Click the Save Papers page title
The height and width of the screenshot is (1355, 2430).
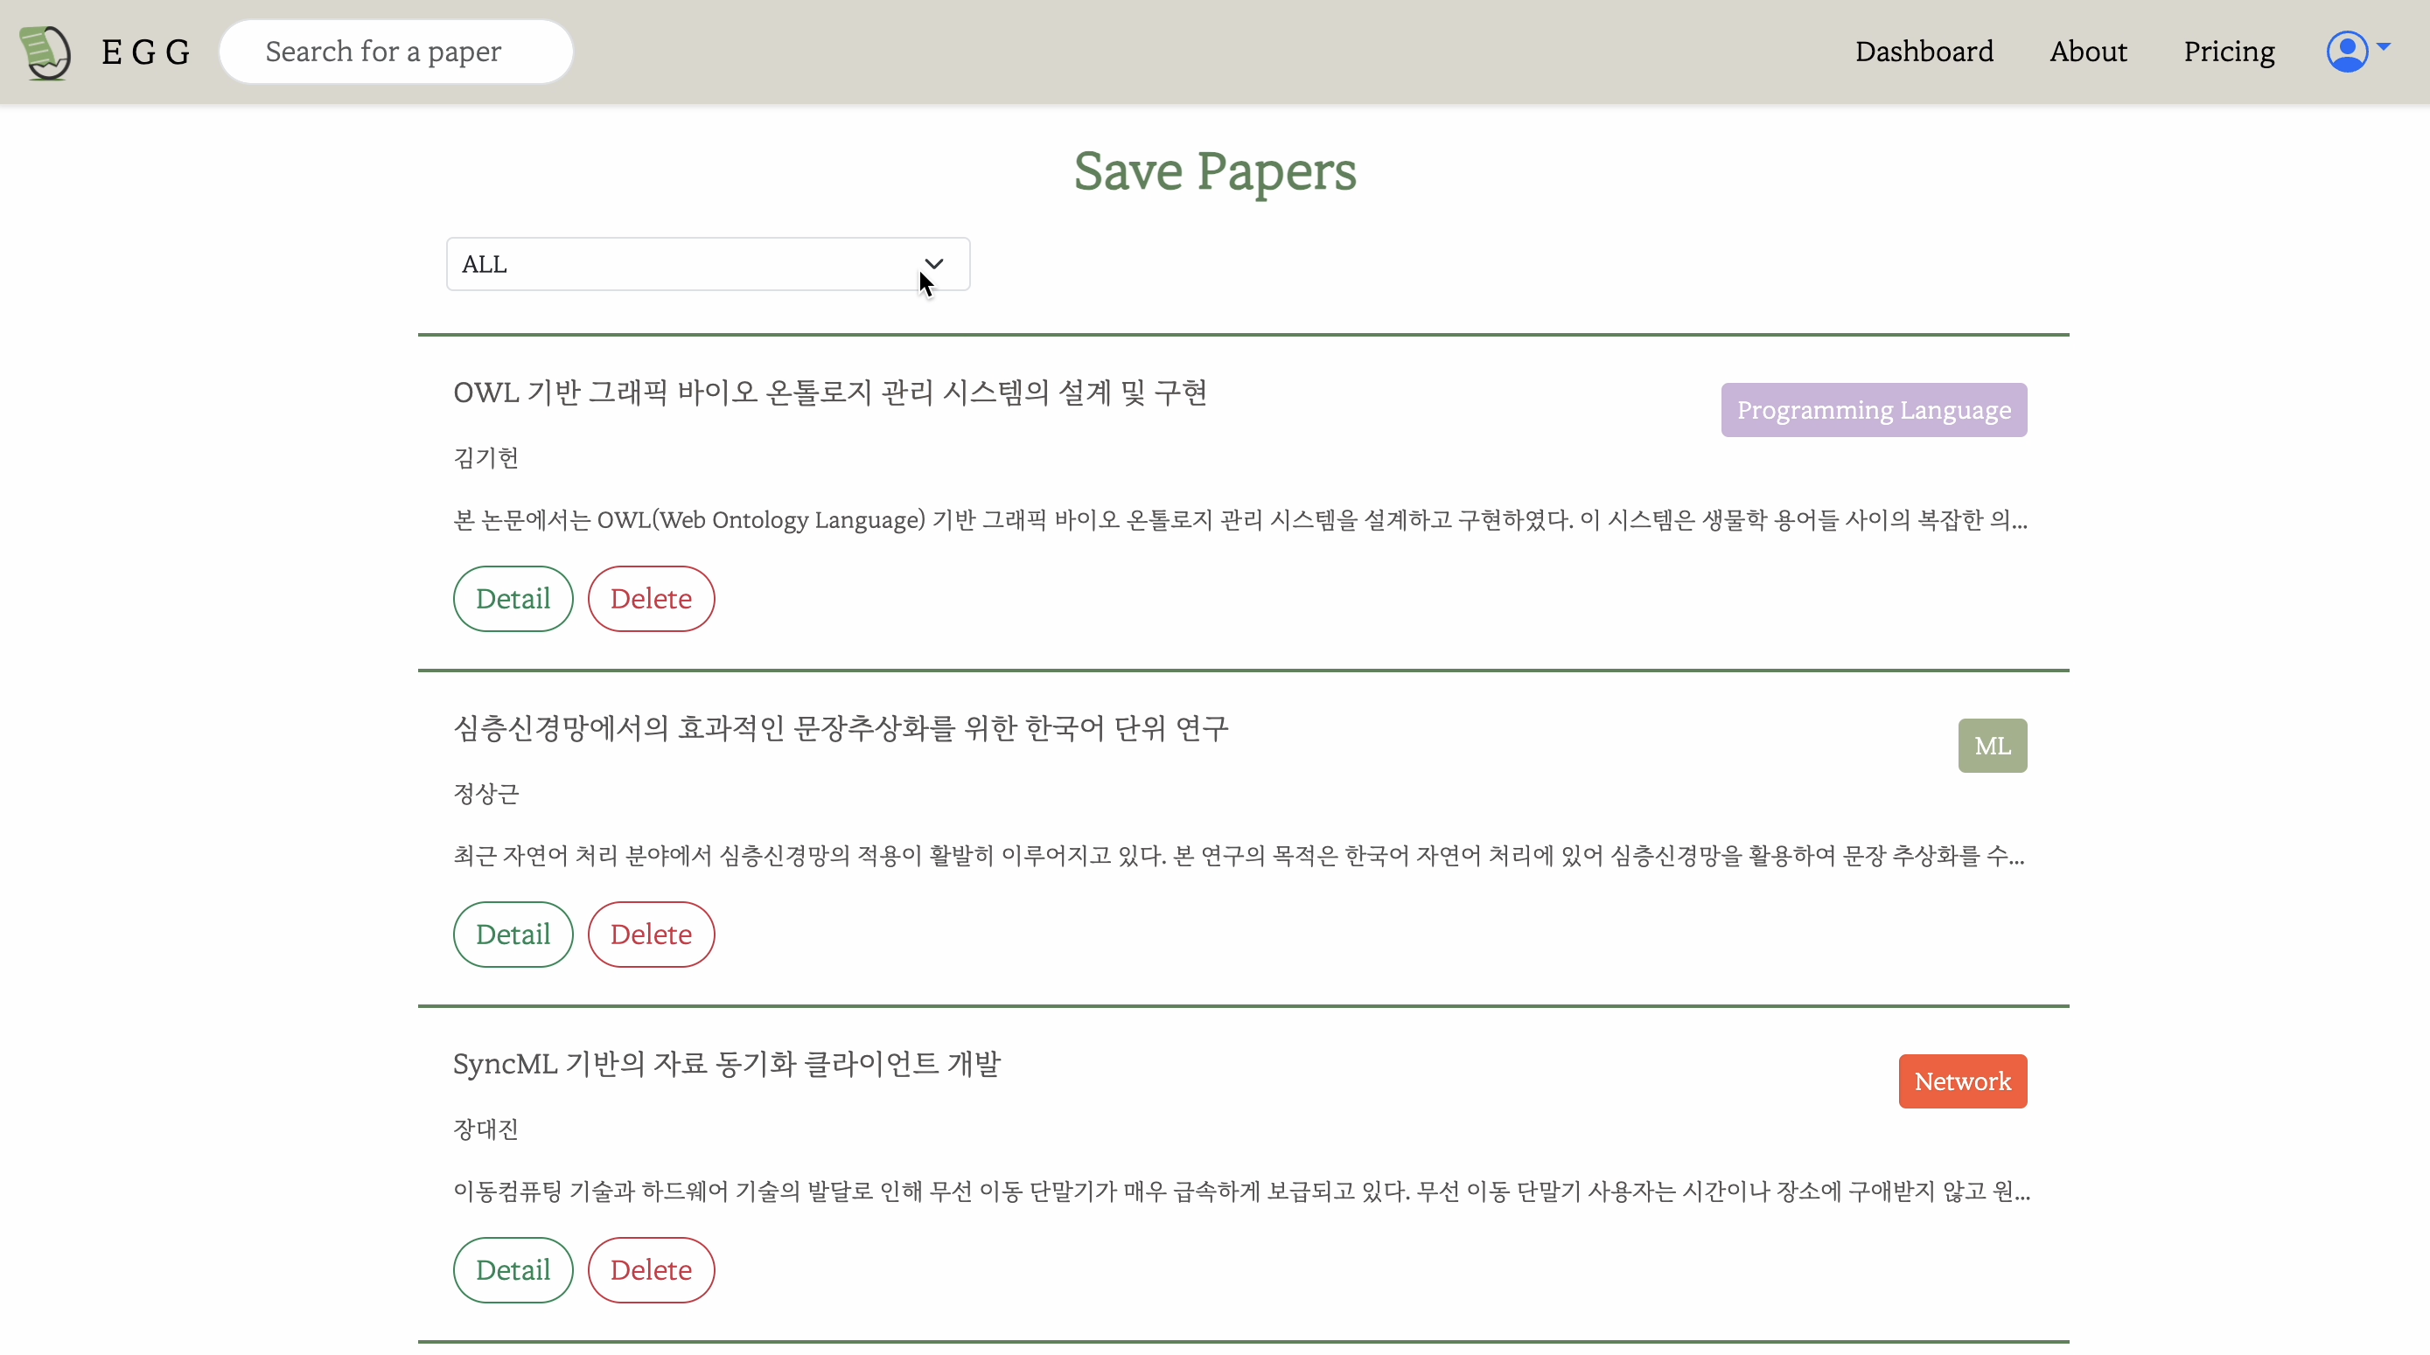(1214, 171)
